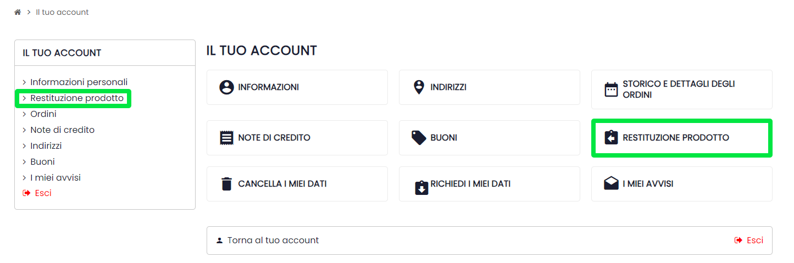This screenshot has height=263, width=794.
Task: Go to I miei avvisi sidebar link
Action: click(x=55, y=178)
